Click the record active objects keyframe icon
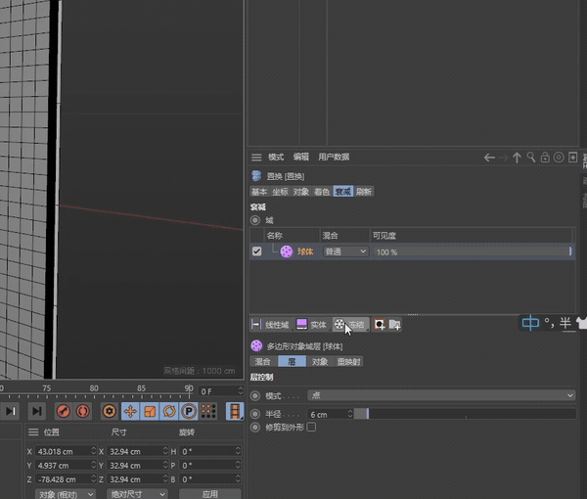Image resolution: width=587 pixels, height=499 pixels. (63, 411)
